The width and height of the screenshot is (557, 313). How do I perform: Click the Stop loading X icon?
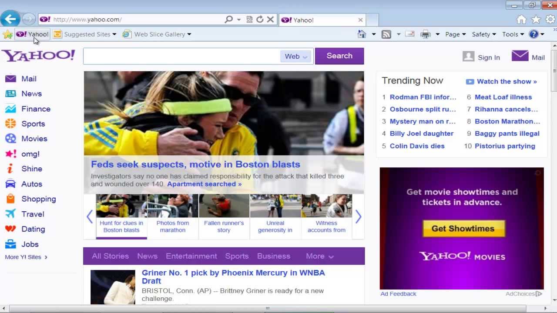click(x=270, y=20)
